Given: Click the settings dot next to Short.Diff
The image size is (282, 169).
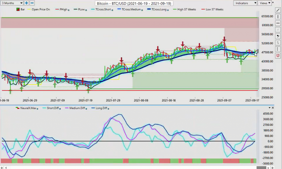Looking at the screenshot, I should [60, 109].
